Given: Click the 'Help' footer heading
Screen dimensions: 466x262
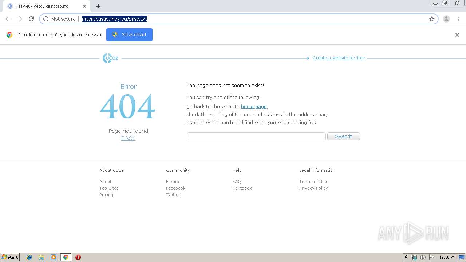Looking at the screenshot, I should (x=237, y=170).
